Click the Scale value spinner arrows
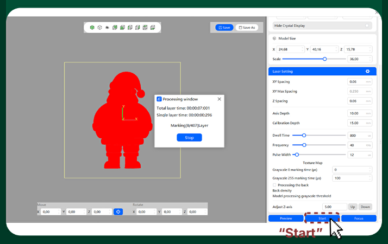This screenshot has height=244, width=388. point(370,59)
